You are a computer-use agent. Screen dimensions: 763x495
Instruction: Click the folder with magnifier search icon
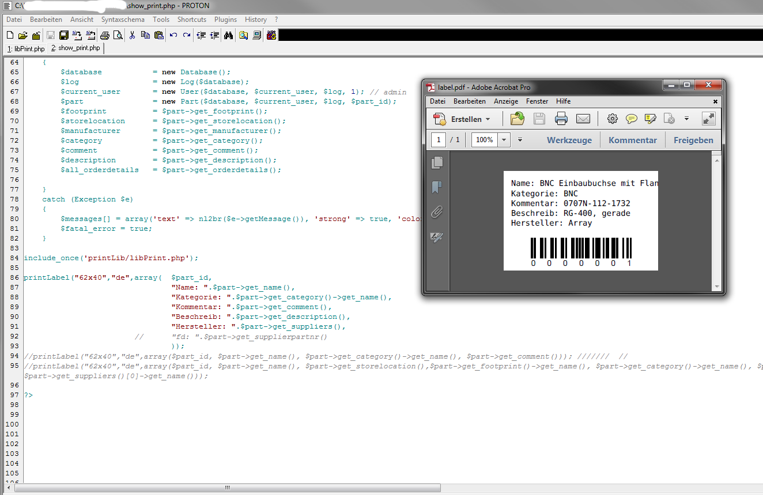tap(243, 35)
